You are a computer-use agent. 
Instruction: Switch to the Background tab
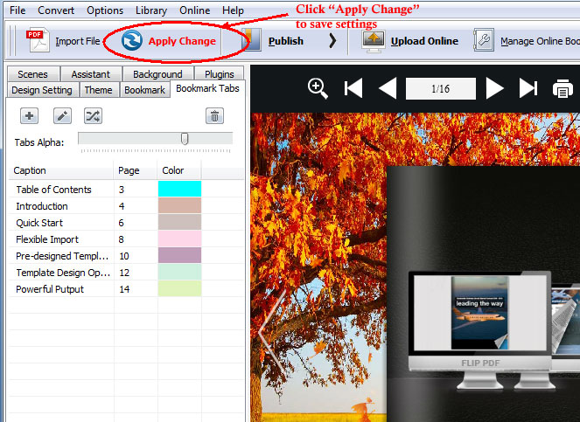tap(158, 74)
